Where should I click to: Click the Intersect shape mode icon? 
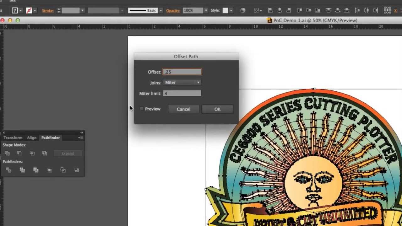(x=32, y=153)
